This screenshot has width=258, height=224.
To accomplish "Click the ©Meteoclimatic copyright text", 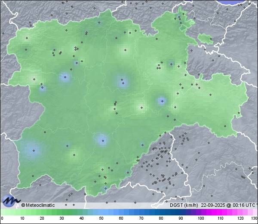I will [38, 205].
